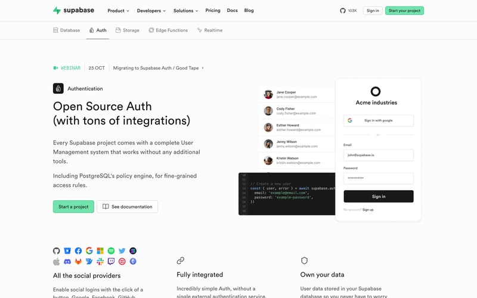Click the shield icon above Own your data

[304, 260]
